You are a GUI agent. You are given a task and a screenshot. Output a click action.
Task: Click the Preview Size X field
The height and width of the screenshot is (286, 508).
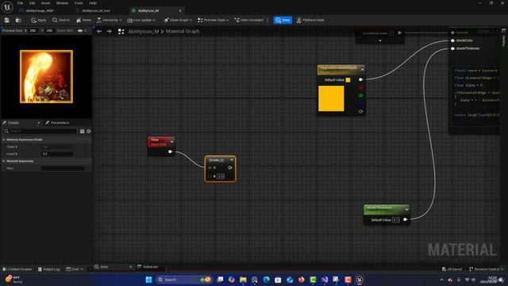click(33, 30)
